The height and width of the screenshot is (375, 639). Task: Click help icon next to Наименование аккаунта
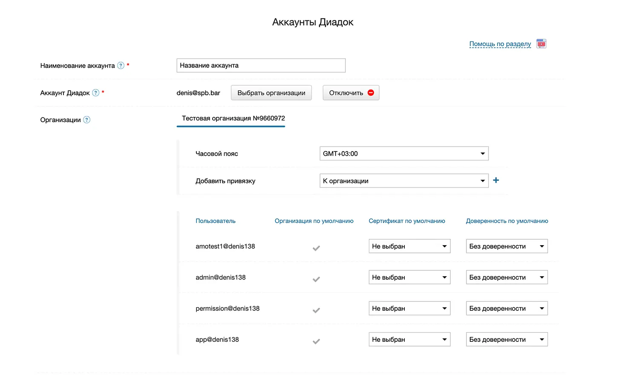tap(121, 66)
